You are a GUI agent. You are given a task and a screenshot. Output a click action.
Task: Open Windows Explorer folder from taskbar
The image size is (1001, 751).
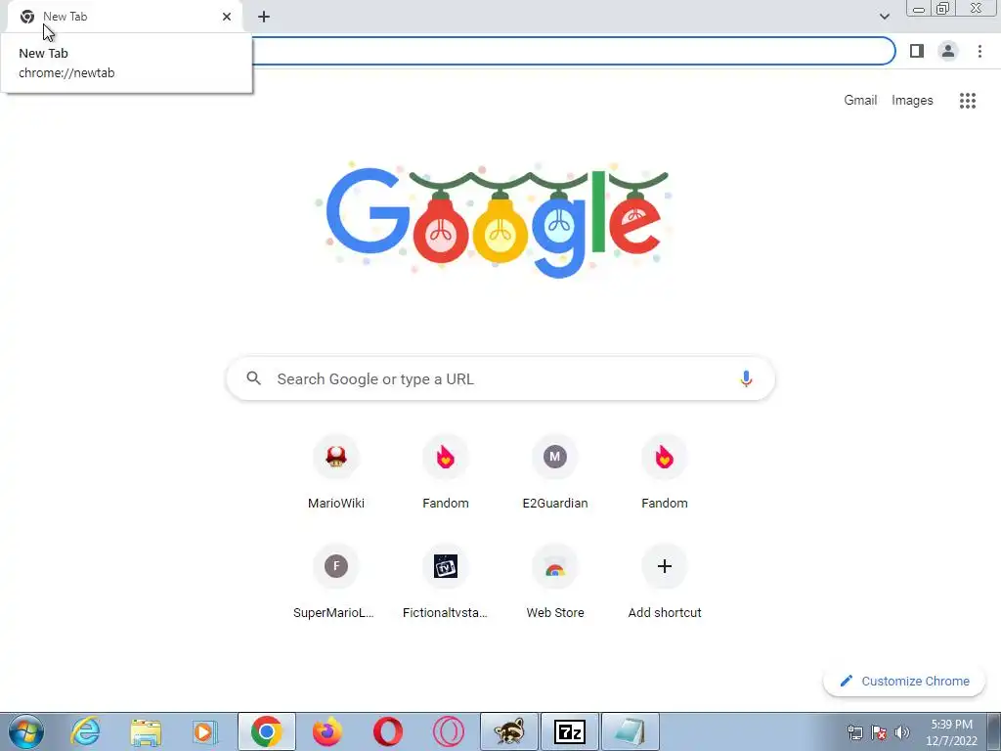click(146, 731)
